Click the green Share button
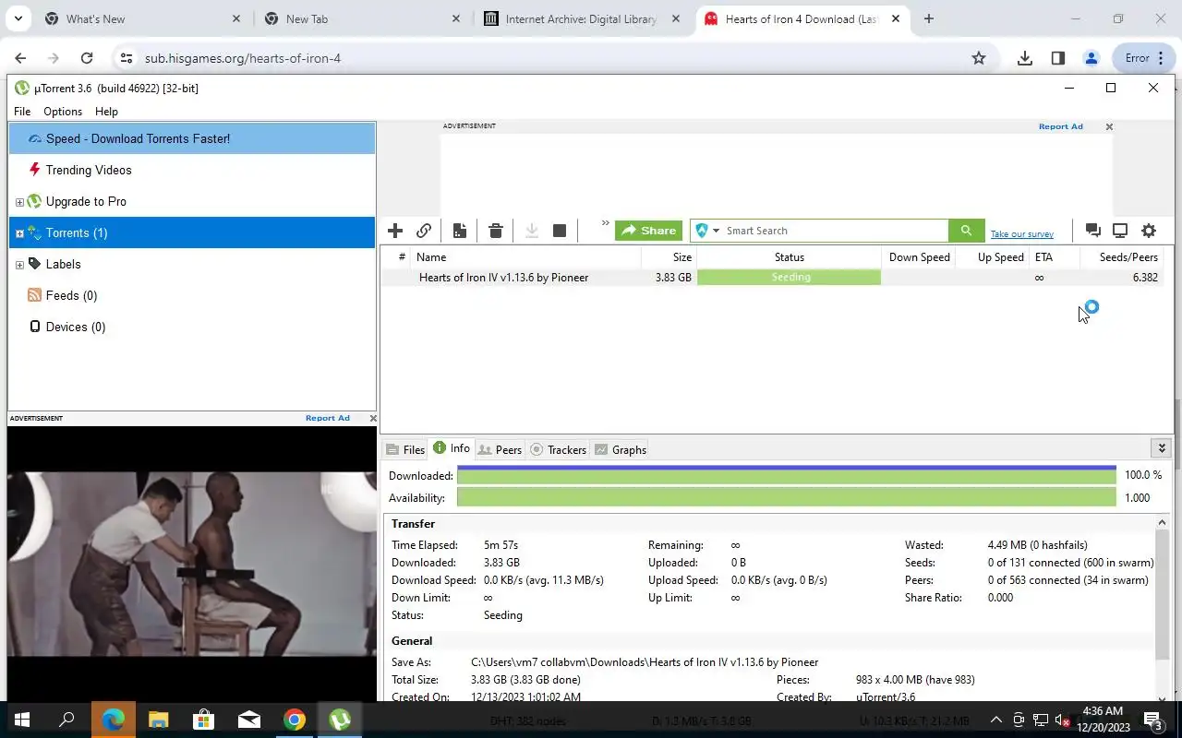This screenshot has width=1182, height=738. tap(648, 231)
